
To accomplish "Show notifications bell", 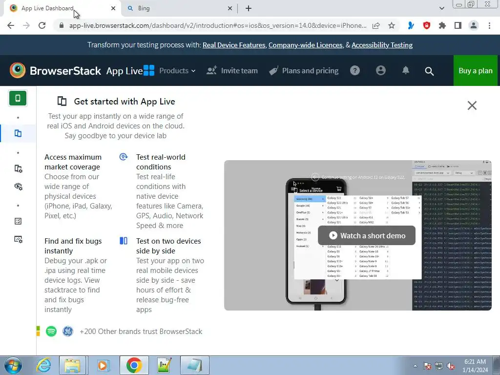I will (406, 70).
